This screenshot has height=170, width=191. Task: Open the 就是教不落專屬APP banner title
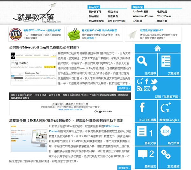coord(152,30)
